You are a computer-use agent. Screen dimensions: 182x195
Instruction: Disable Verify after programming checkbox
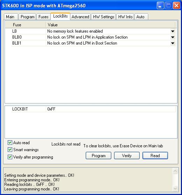coord(10,157)
